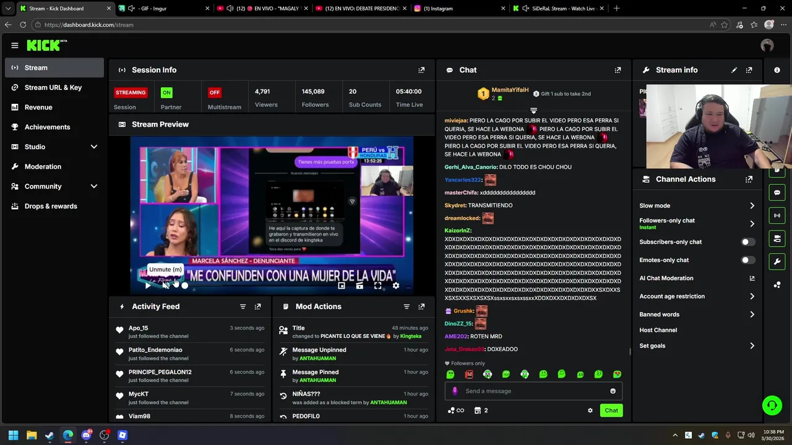Toggle Emotes-only chat switch

pos(748,260)
